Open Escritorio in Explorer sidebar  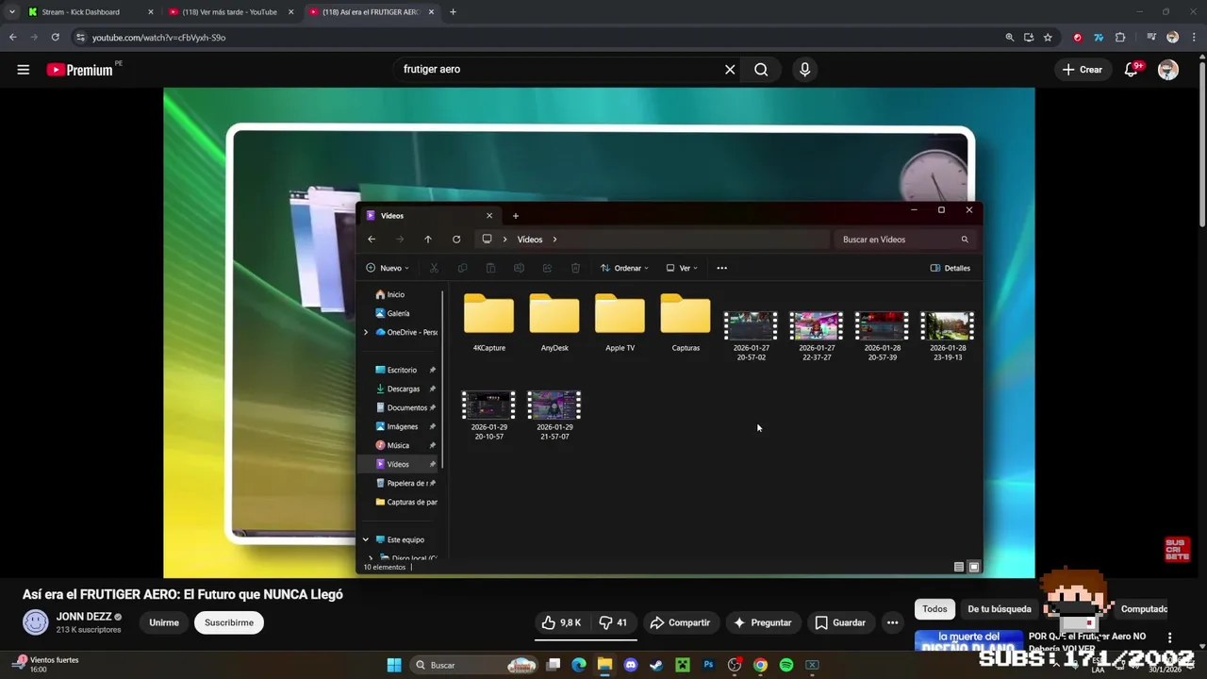[x=402, y=370]
